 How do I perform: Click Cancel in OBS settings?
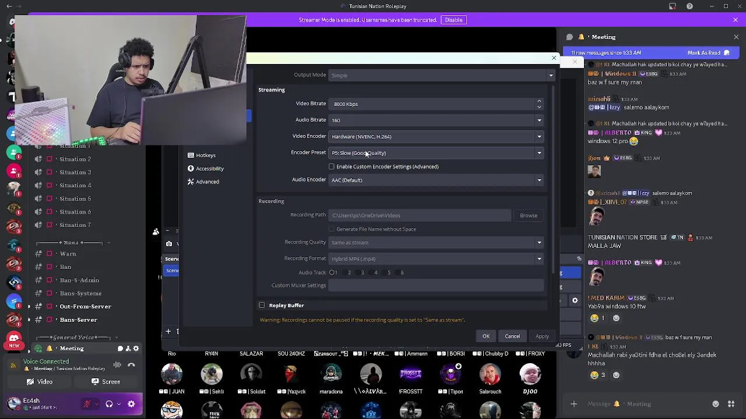point(512,336)
